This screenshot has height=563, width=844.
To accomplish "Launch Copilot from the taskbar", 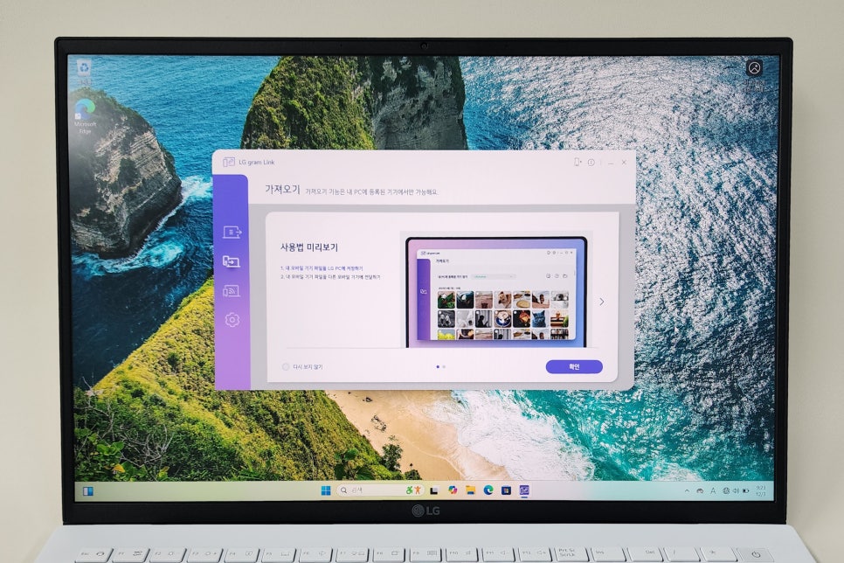I will coord(453,490).
